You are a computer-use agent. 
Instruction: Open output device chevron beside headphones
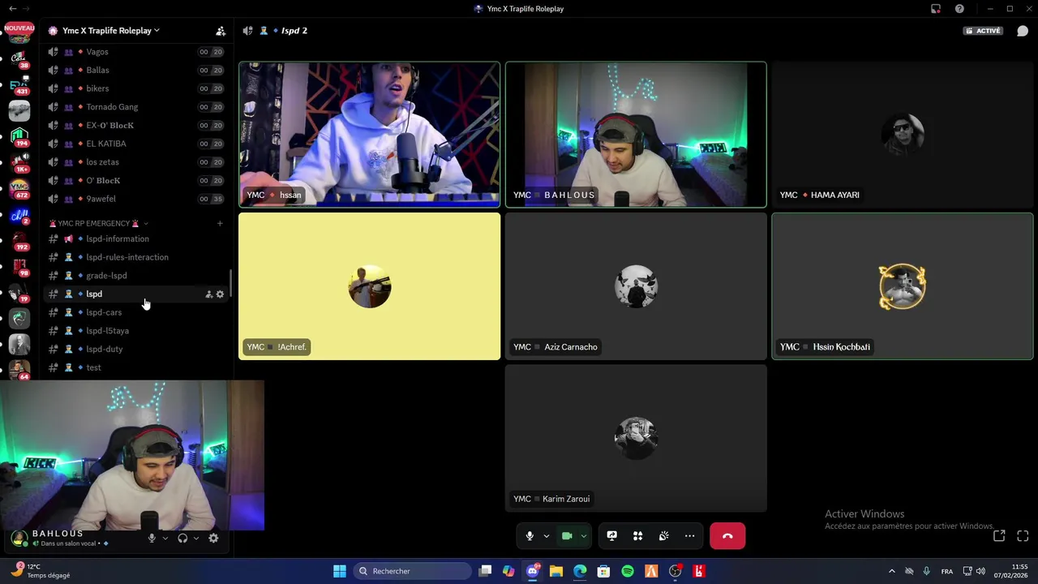196,538
